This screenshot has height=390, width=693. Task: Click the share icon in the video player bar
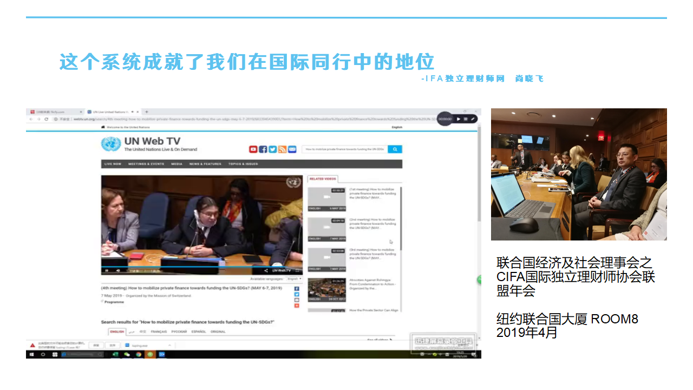click(x=266, y=270)
